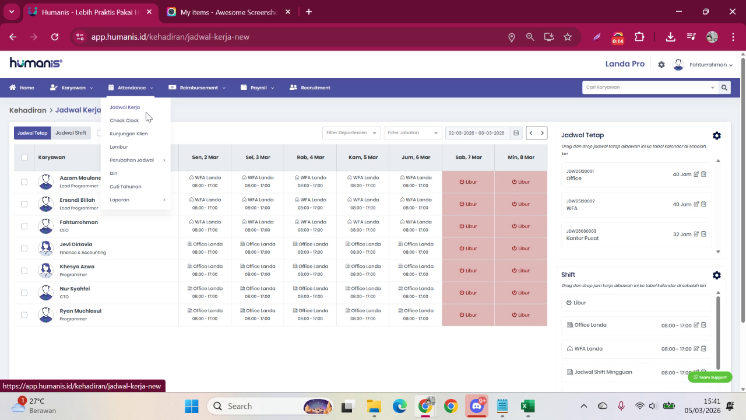Click the Humanis logo
Image resolution: width=746 pixels, height=420 pixels.
[x=36, y=63]
